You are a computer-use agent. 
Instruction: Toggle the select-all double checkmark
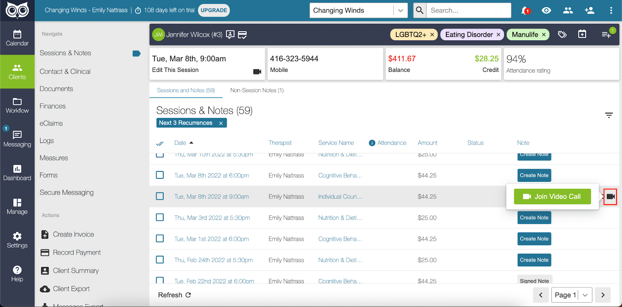coord(160,143)
